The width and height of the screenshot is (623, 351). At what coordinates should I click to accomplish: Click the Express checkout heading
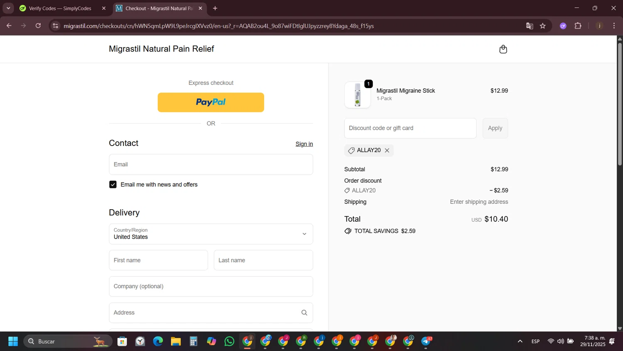(211, 83)
